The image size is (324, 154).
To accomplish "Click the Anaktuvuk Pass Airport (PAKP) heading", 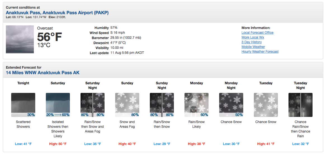I will (x=57, y=13).
